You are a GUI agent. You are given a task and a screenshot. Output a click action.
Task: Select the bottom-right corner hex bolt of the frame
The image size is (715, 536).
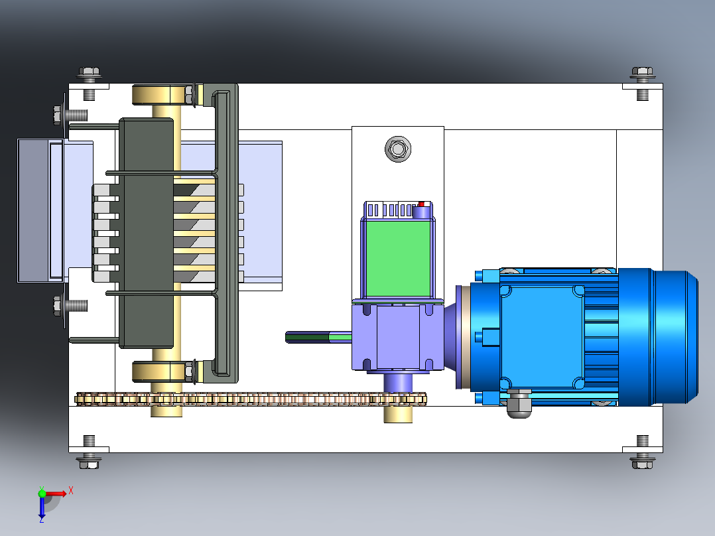(x=643, y=452)
